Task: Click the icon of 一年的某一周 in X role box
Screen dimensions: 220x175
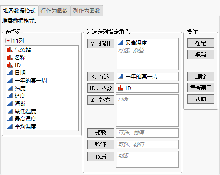Action: tap(121, 77)
